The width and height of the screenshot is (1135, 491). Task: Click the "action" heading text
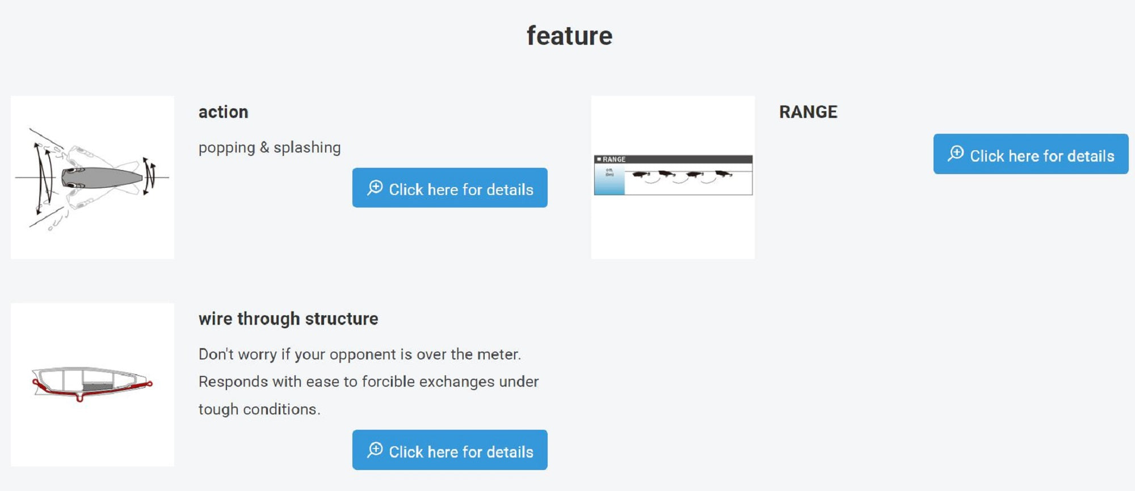click(x=223, y=112)
